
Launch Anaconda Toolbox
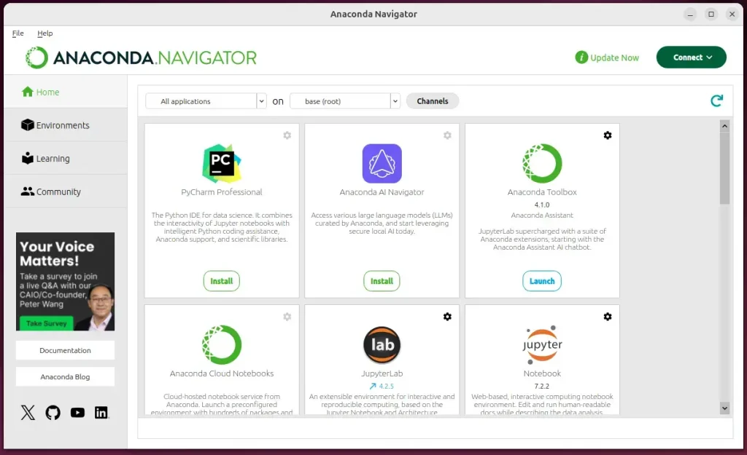tap(542, 281)
